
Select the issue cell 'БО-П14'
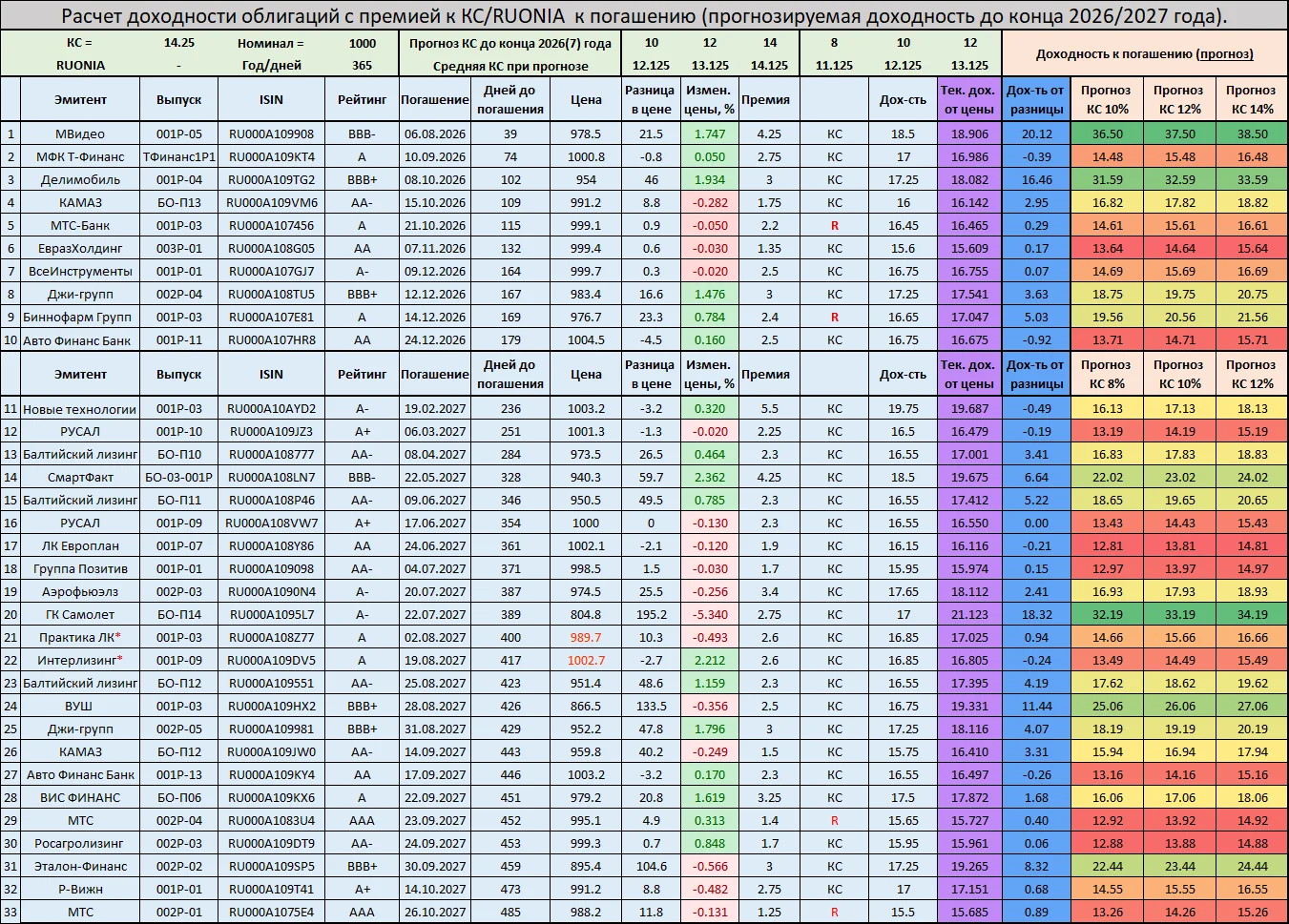coord(179,615)
